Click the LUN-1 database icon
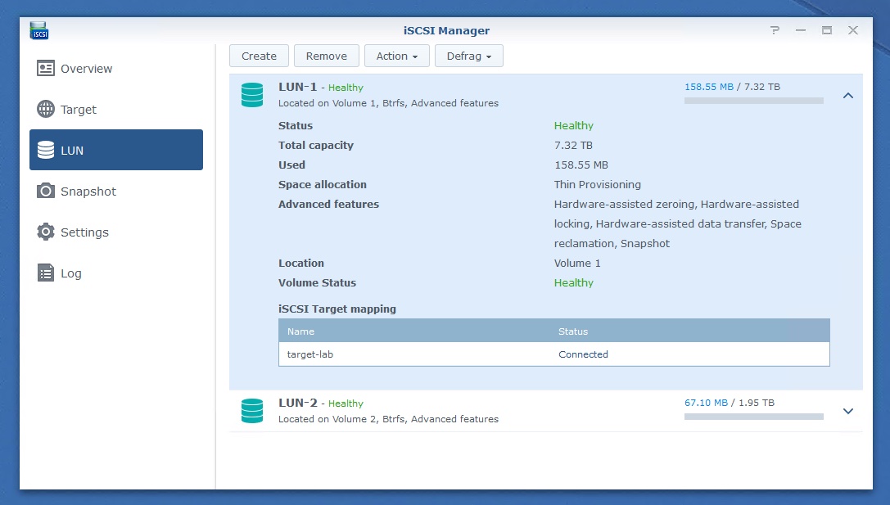 pyautogui.click(x=252, y=95)
